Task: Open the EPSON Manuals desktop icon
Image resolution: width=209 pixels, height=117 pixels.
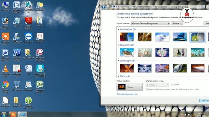Action: pos(17,55)
